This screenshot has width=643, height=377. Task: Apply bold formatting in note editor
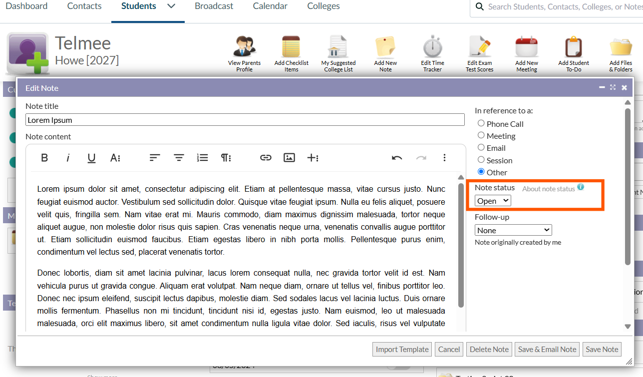pyautogui.click(x=44, y=158)
